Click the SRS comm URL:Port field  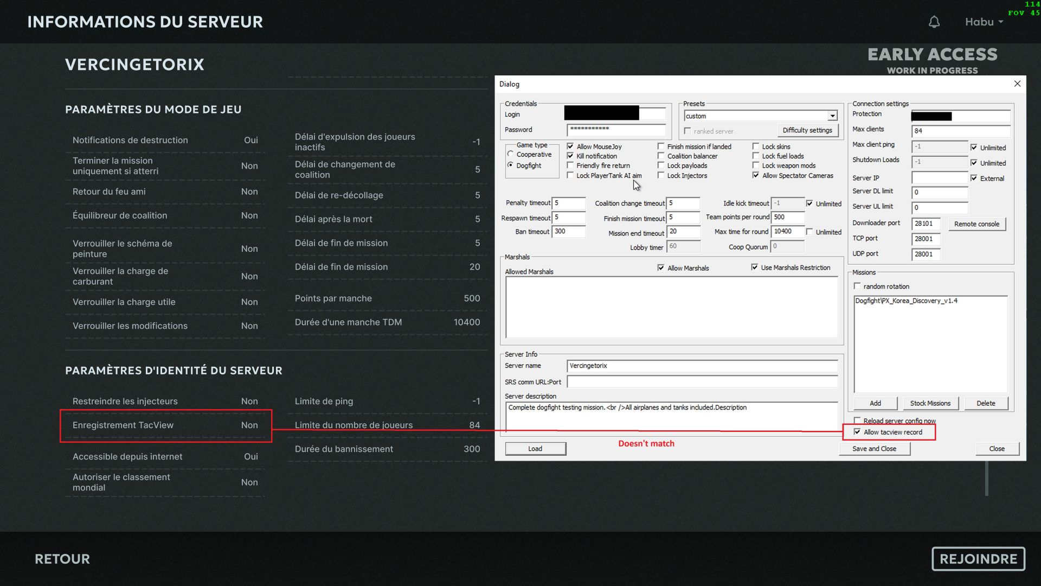click(703, 382)
